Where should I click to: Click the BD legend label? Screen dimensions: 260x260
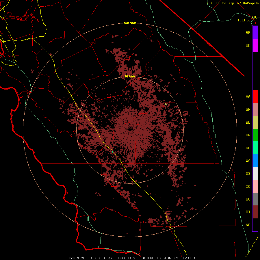tap(248, 122)
